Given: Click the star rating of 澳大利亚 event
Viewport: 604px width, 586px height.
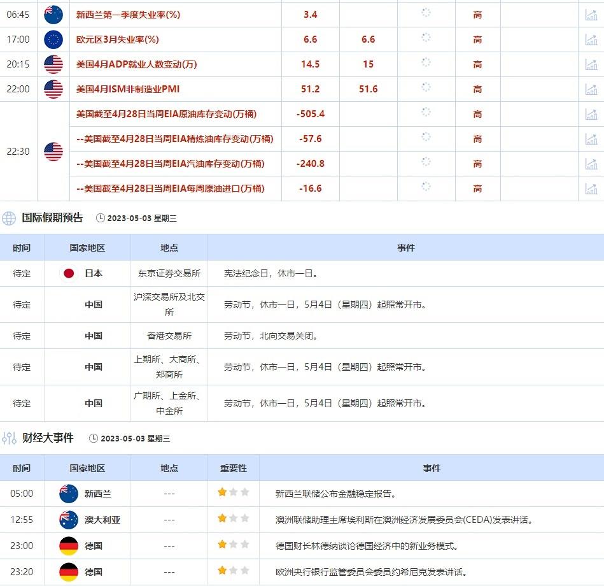Looking at the screenshot, I should [233, 519].
